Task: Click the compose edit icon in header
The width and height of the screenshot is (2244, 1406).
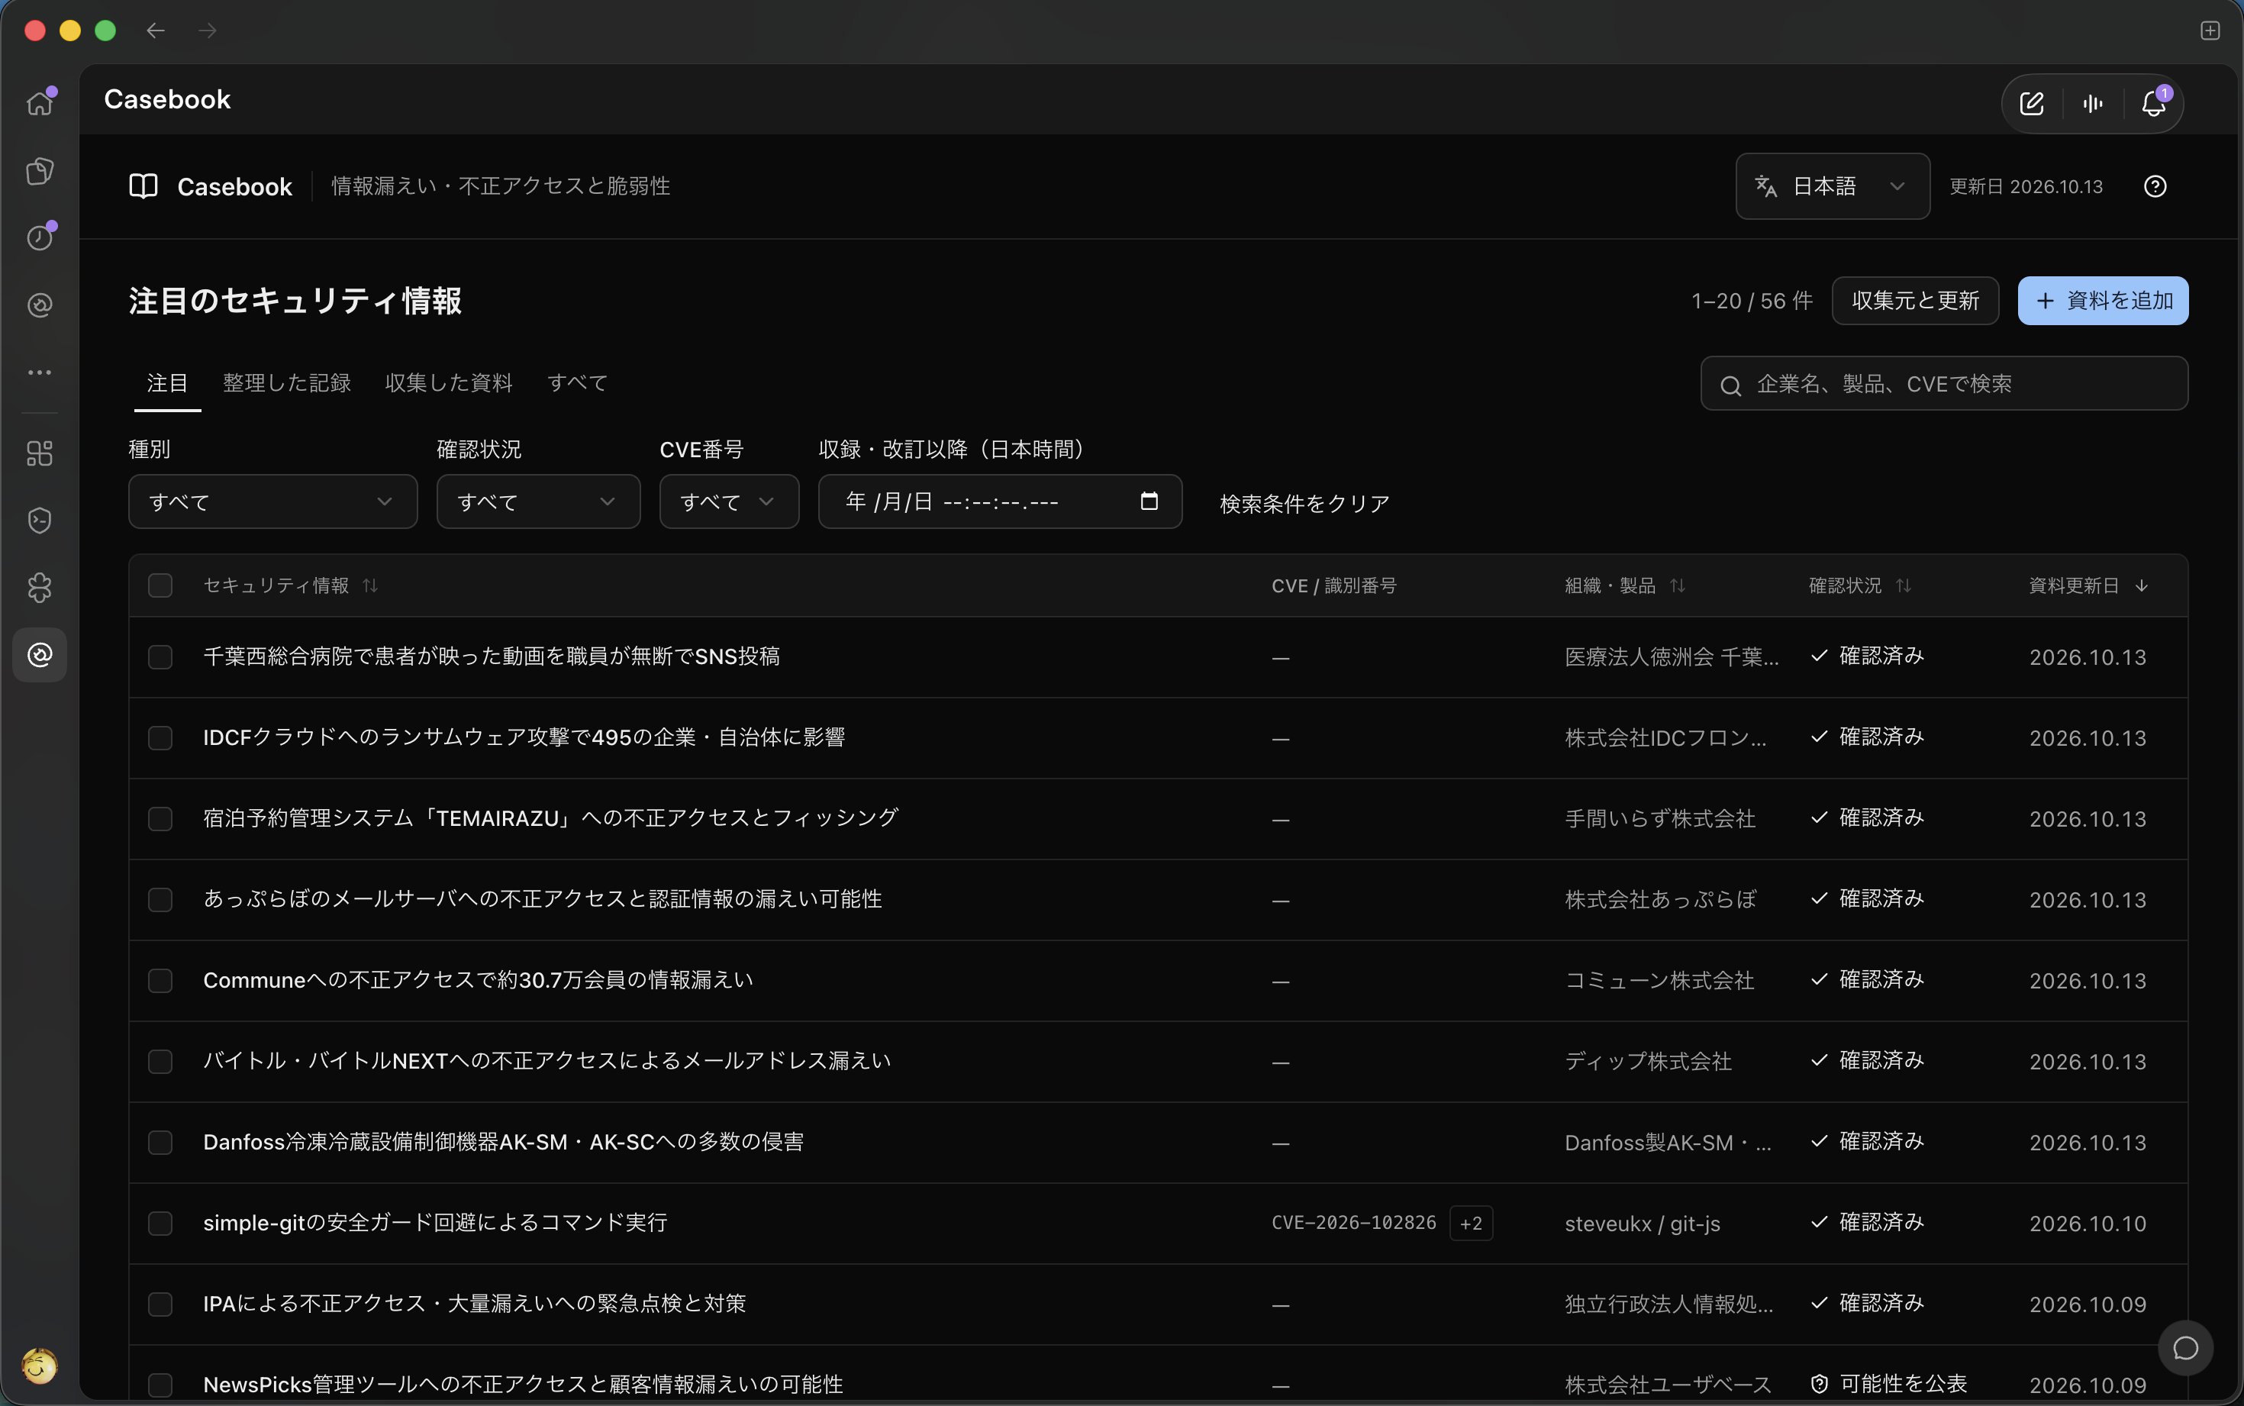Action: (2032, 103)
